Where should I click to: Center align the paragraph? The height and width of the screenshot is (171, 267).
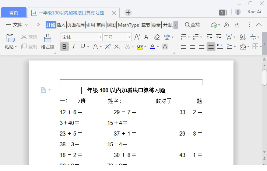point(192,47)
